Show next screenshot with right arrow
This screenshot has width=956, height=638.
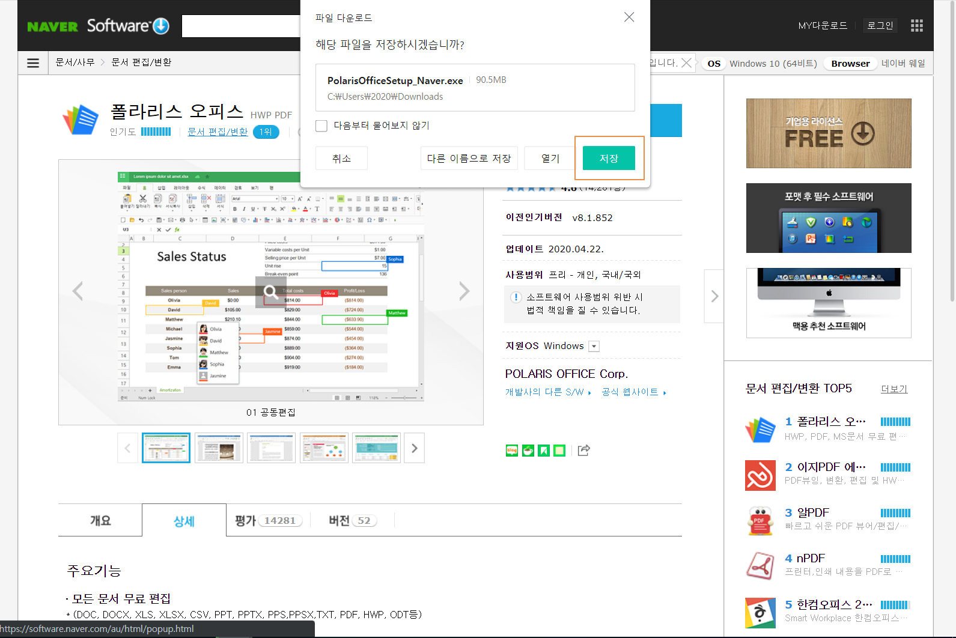(464, 291)
